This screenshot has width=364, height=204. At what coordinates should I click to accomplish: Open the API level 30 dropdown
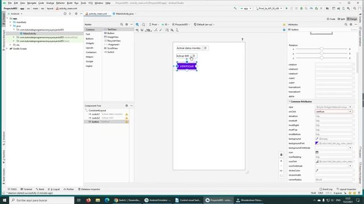point(166,24)
